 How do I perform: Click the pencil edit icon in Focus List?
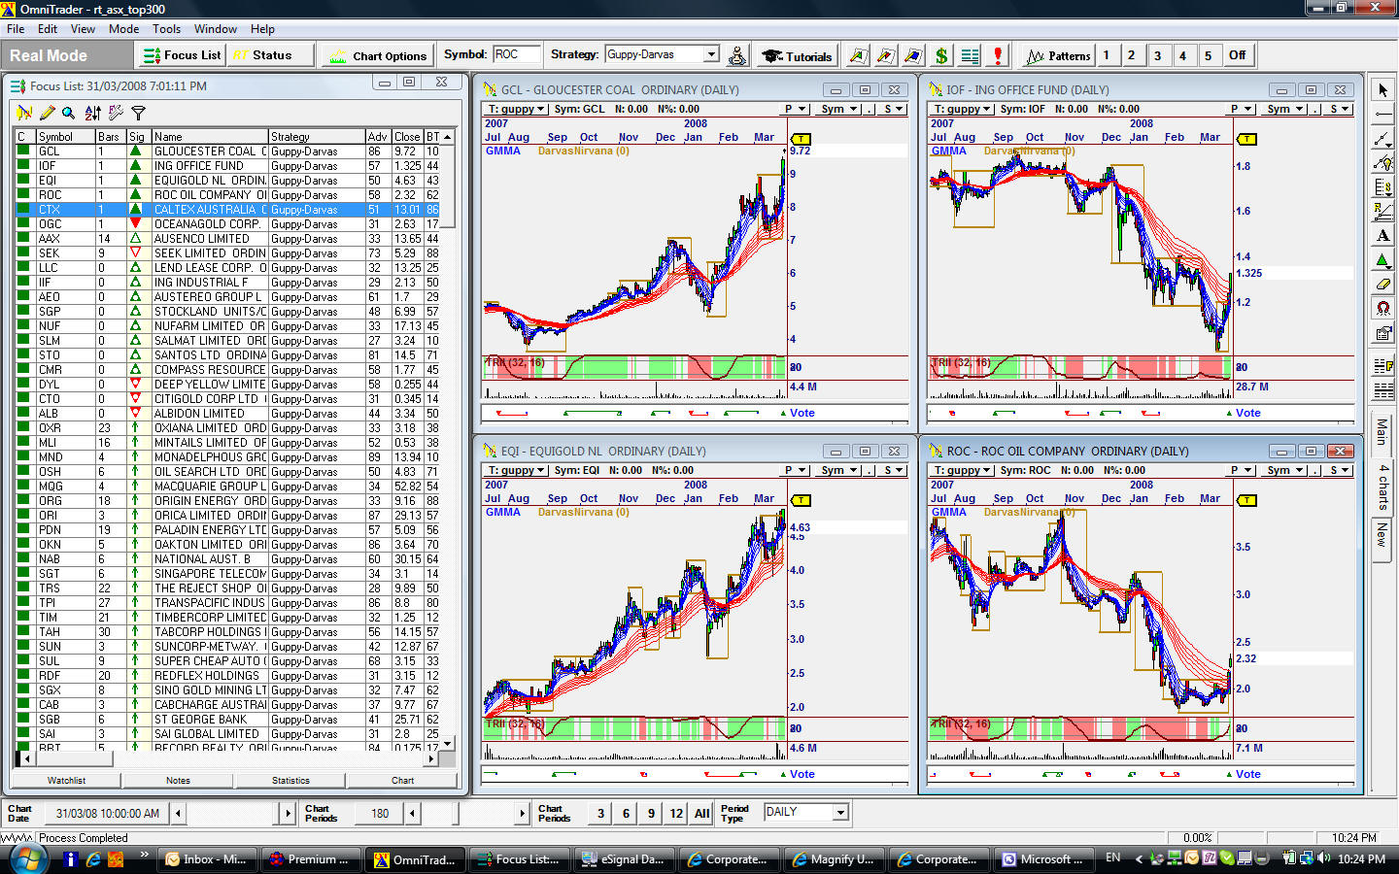[x=47, y=113]
